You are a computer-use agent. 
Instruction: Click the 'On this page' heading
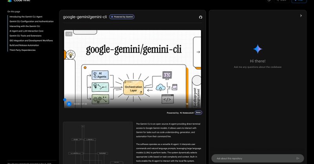14,12
